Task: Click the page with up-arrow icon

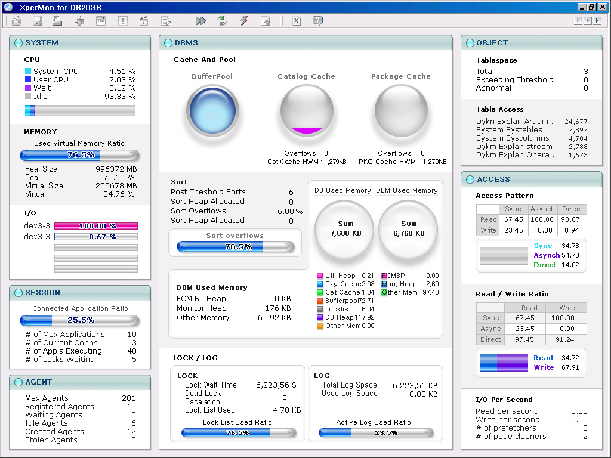Action: point(266,21)
